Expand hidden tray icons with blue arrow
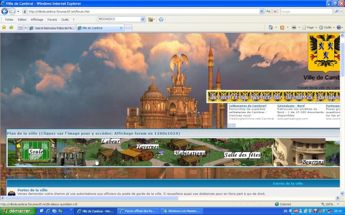 (x=290, y=211)
